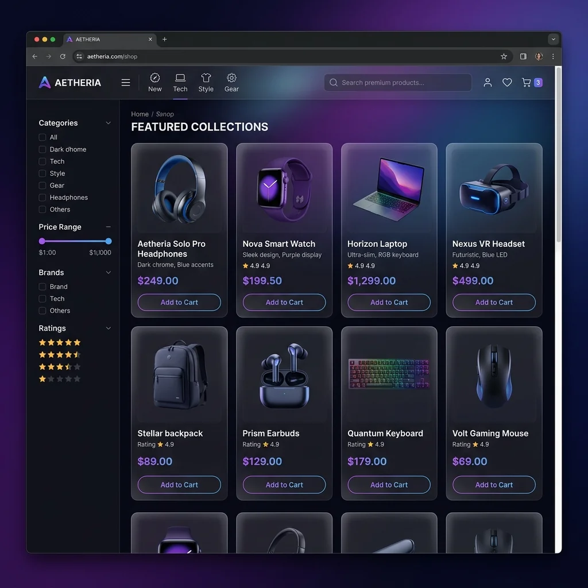Click the price range minimum handle
Screen dimensions: 588x588
tap(42, 241)
